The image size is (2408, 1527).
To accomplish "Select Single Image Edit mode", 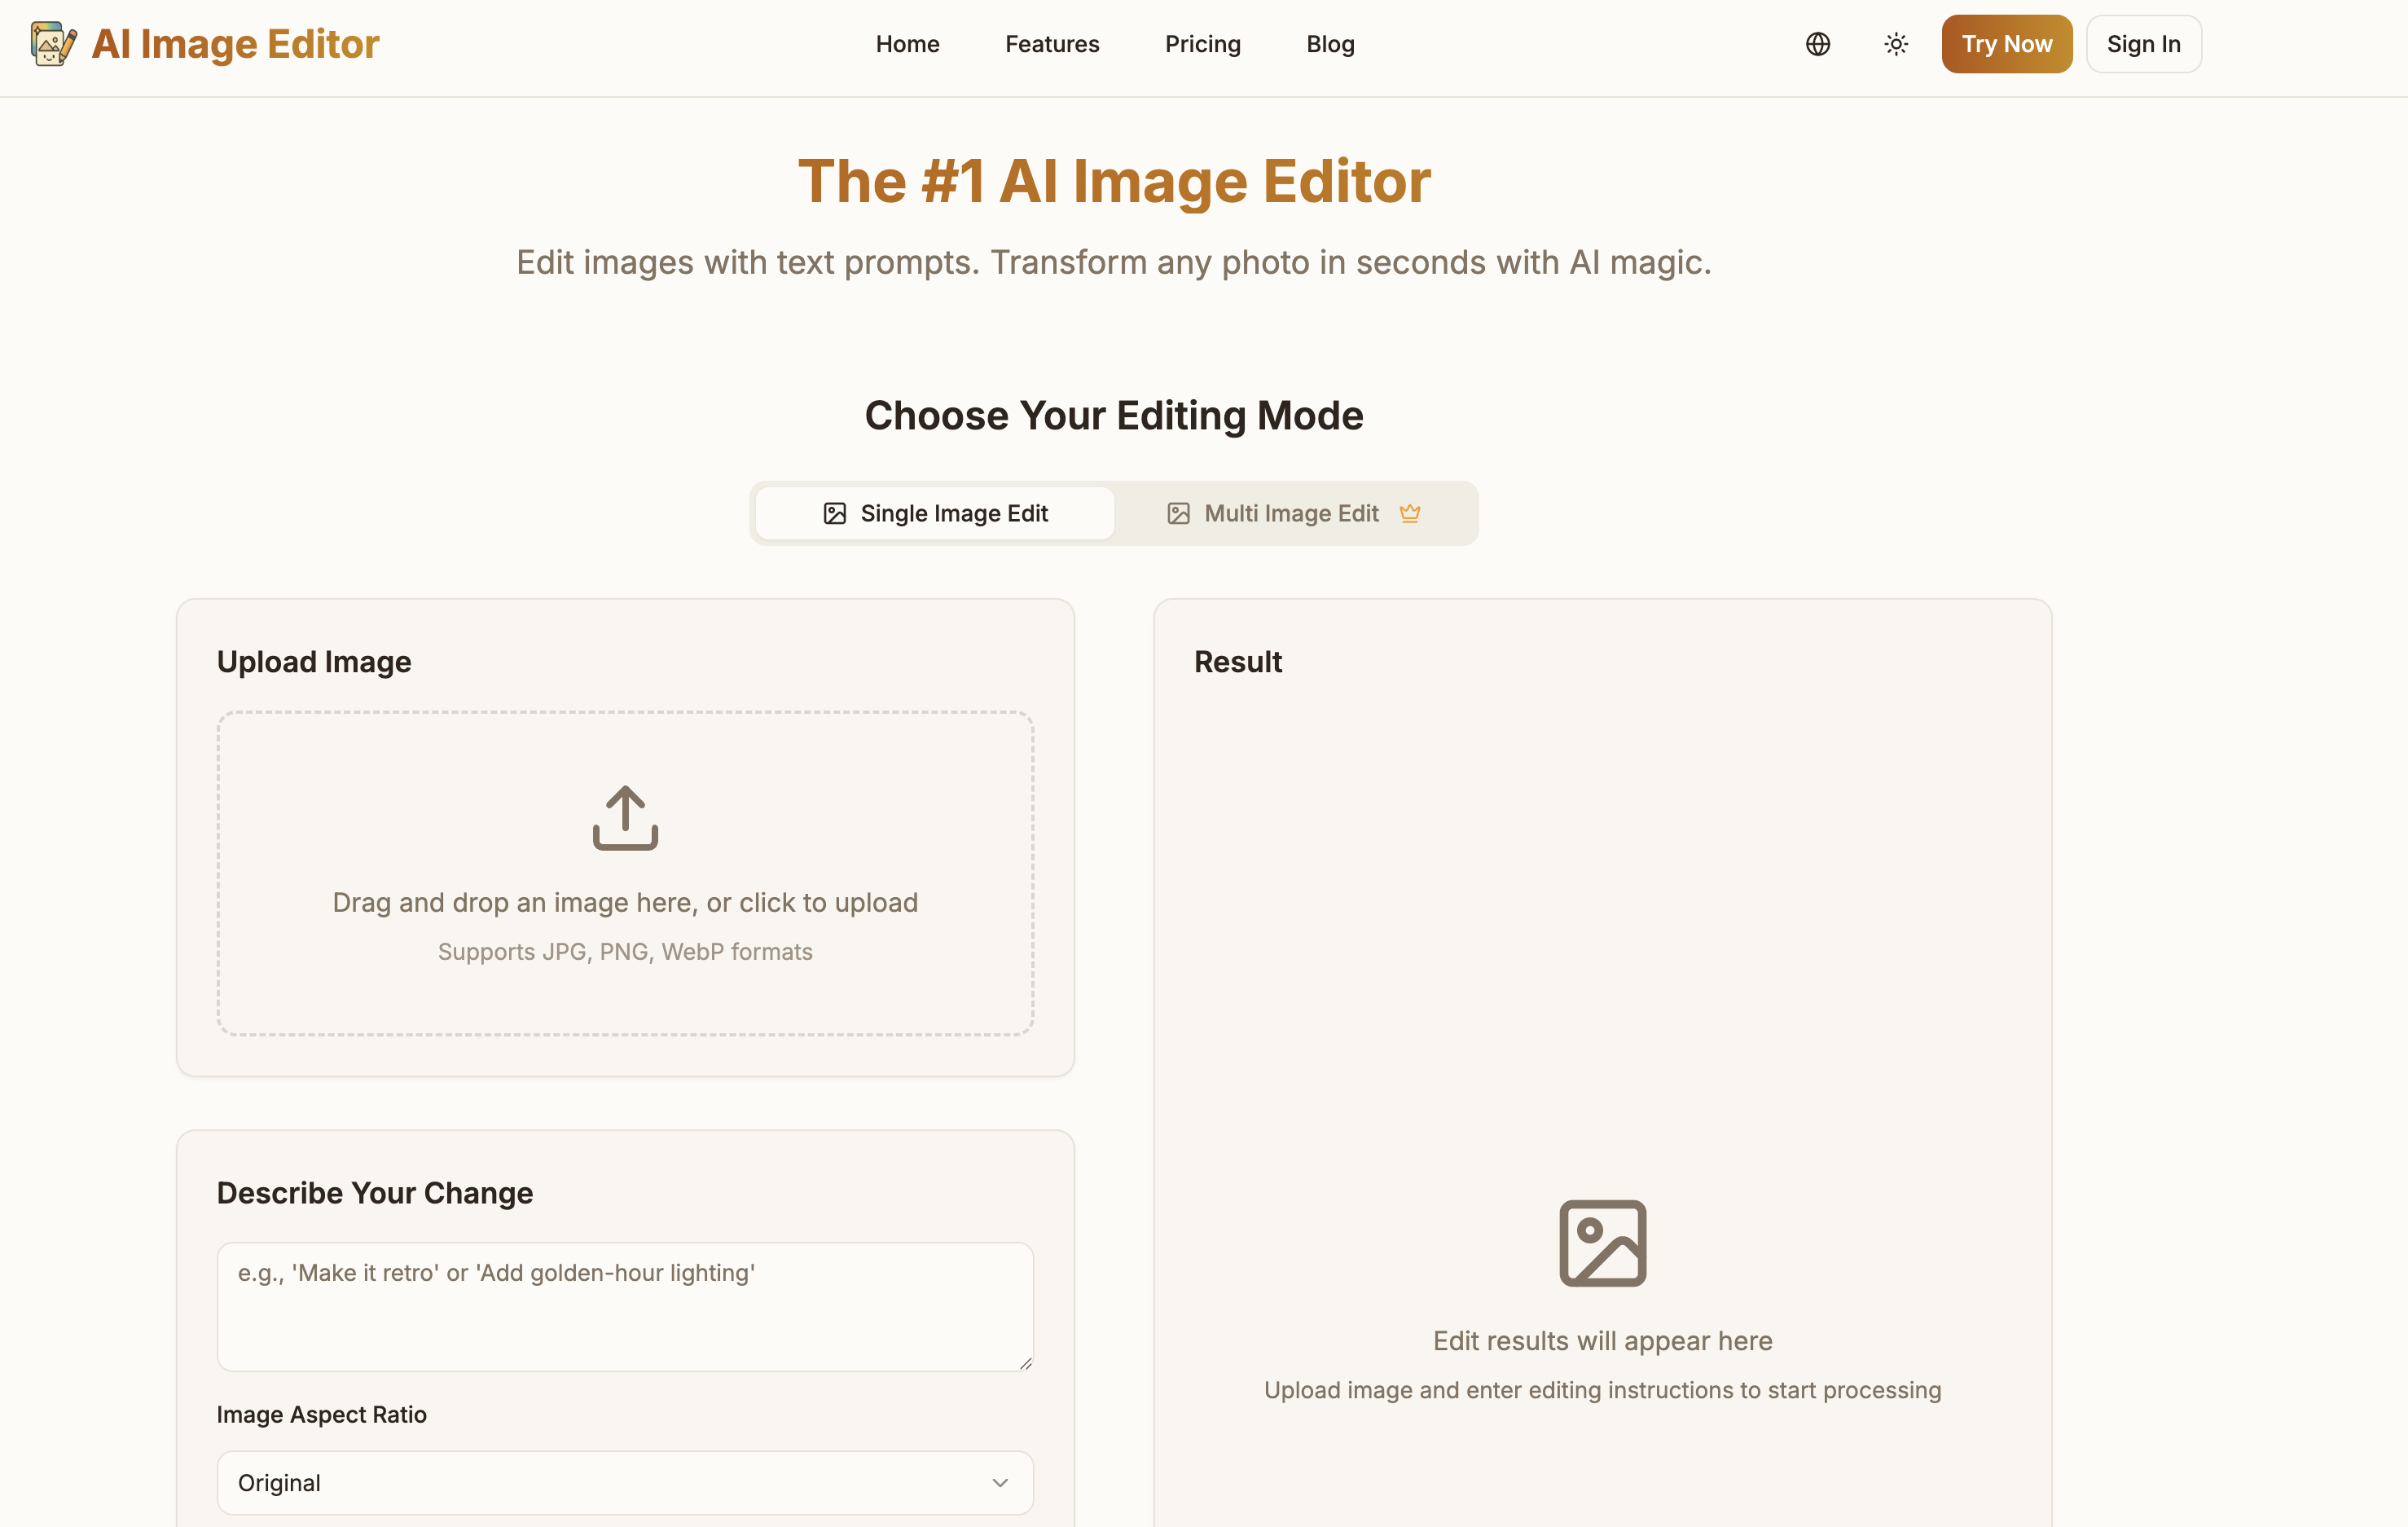I will coord(934,512).
